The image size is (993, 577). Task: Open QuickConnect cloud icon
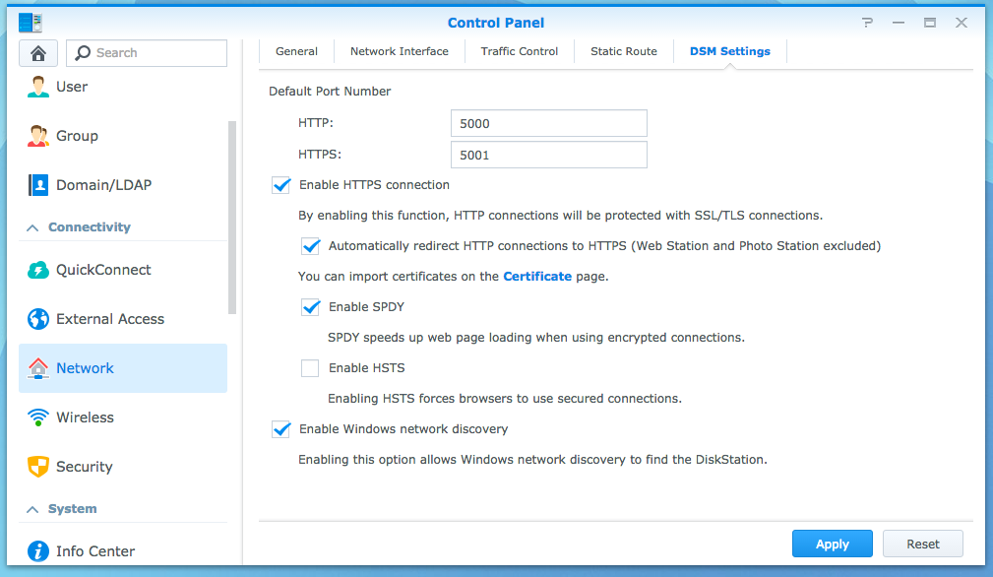[38, 270]
